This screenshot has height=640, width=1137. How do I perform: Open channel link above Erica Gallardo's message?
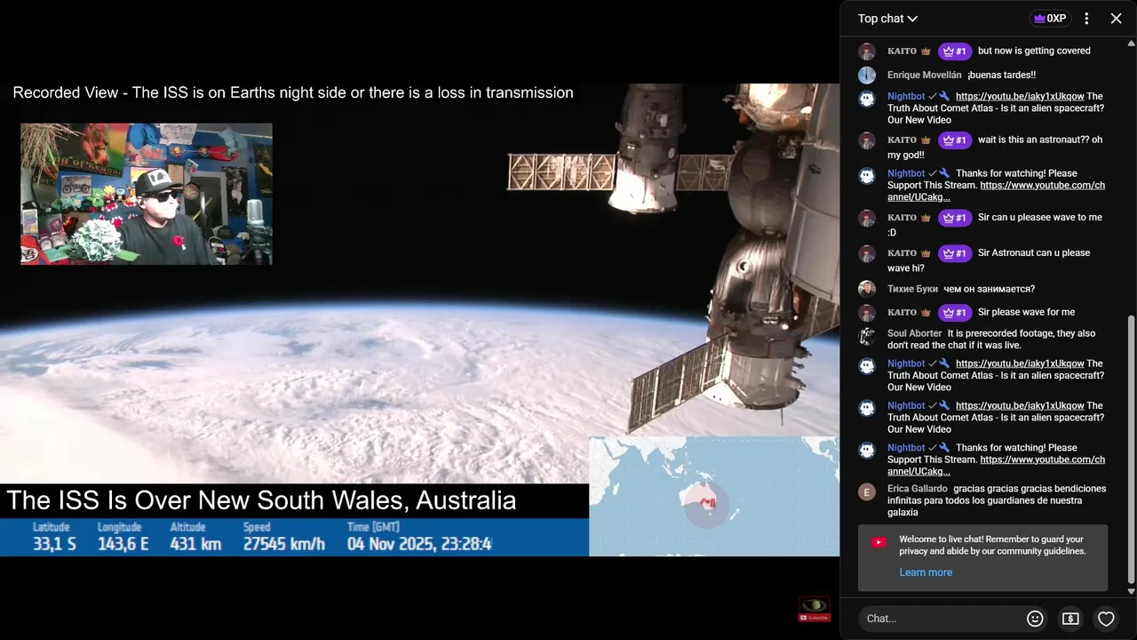tap(996, 466)
